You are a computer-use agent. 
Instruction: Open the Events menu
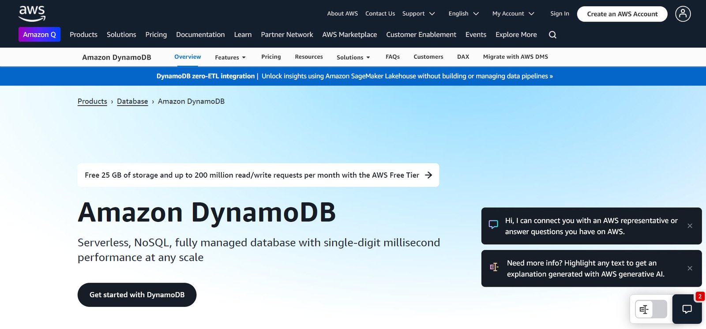click(476, 34)
